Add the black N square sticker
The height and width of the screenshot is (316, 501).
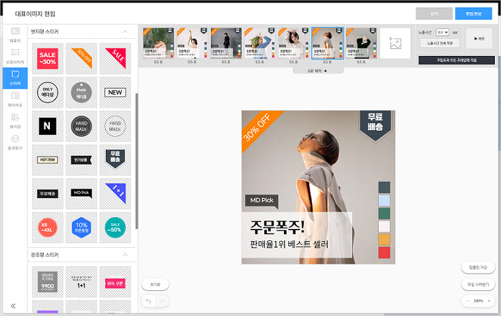point(48,126)
